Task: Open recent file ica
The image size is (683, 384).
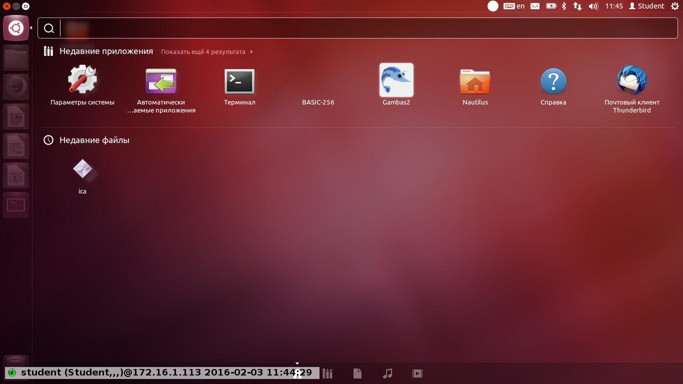Action: point(82,176)
